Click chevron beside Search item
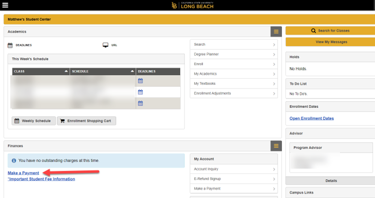Screen dimensions: 375x198 point(274,45)
